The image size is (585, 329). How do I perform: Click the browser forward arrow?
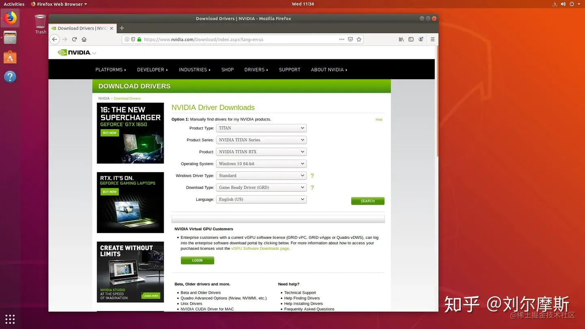[x=64, y=39]
